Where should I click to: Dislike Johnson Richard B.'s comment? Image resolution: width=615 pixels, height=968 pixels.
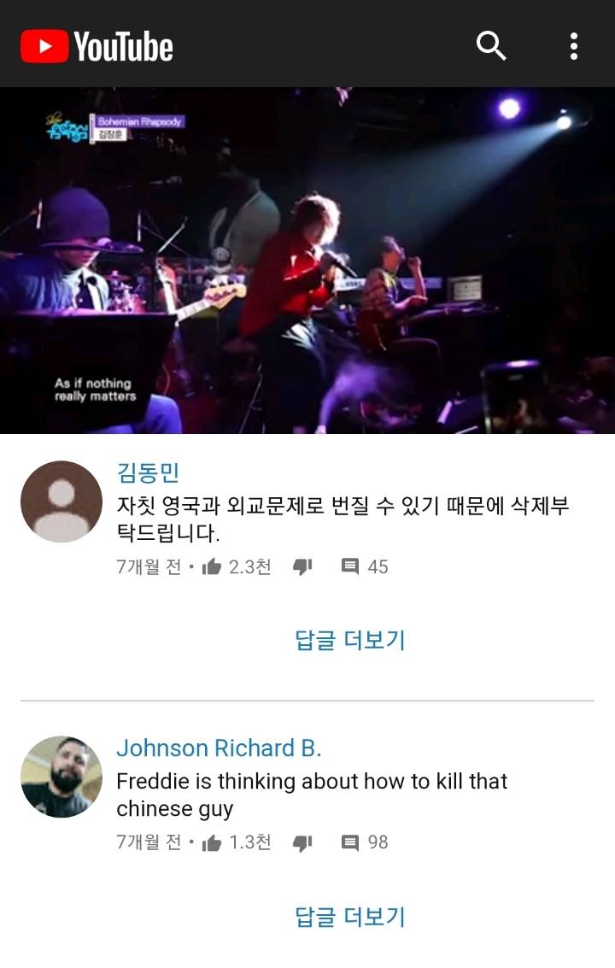(302, 842)
